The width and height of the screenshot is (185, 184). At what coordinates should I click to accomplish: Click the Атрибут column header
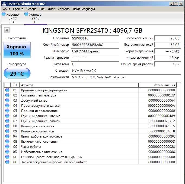coord(79,85)
